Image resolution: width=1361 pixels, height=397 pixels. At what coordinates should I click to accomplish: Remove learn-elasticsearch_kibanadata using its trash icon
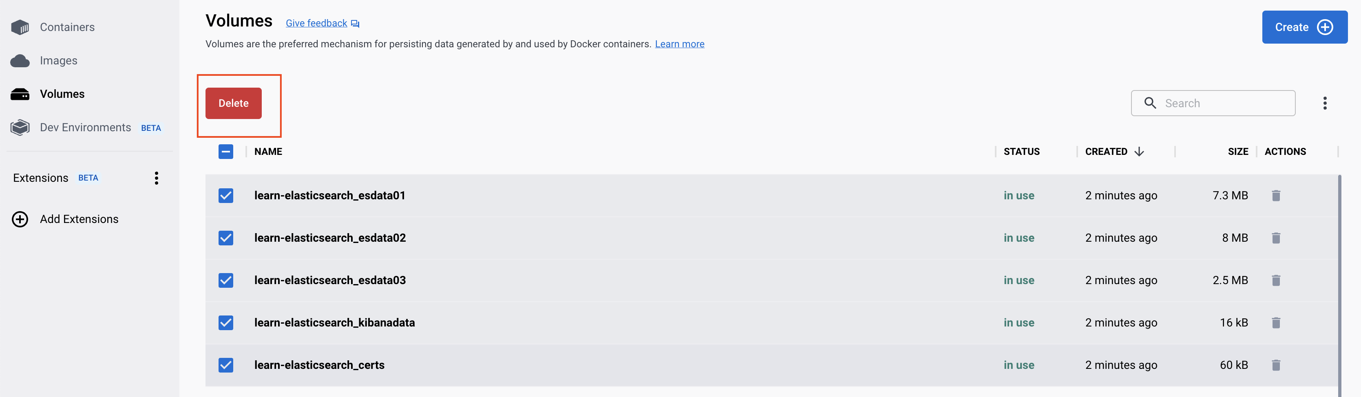(1275, 322)
